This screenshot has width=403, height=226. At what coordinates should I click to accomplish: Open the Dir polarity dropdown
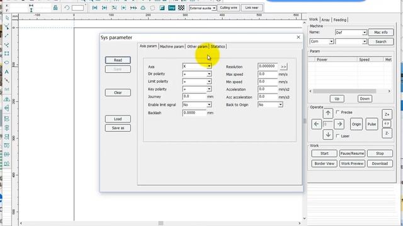[x=209, y=74]
